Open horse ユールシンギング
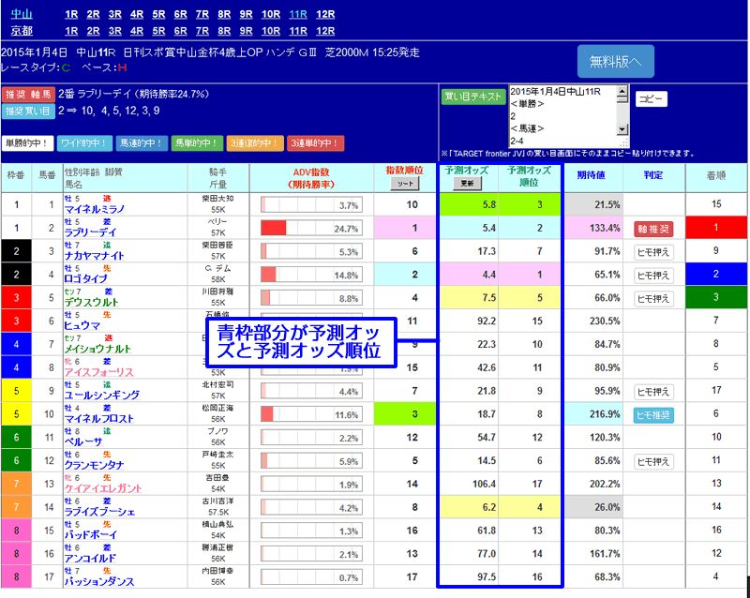Image resolution: width=750 pixels, height=598 pixels. (x=102, y=396)
